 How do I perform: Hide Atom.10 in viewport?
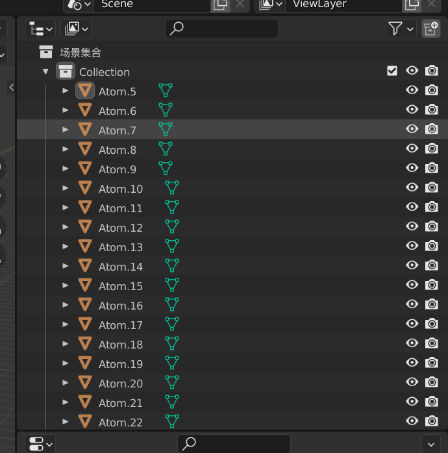412,188
